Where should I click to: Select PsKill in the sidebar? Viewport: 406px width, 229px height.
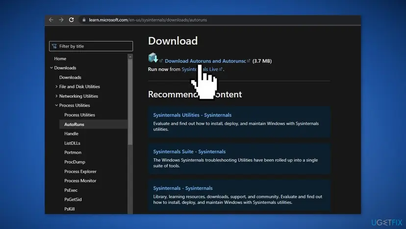[x=70, y=209]
